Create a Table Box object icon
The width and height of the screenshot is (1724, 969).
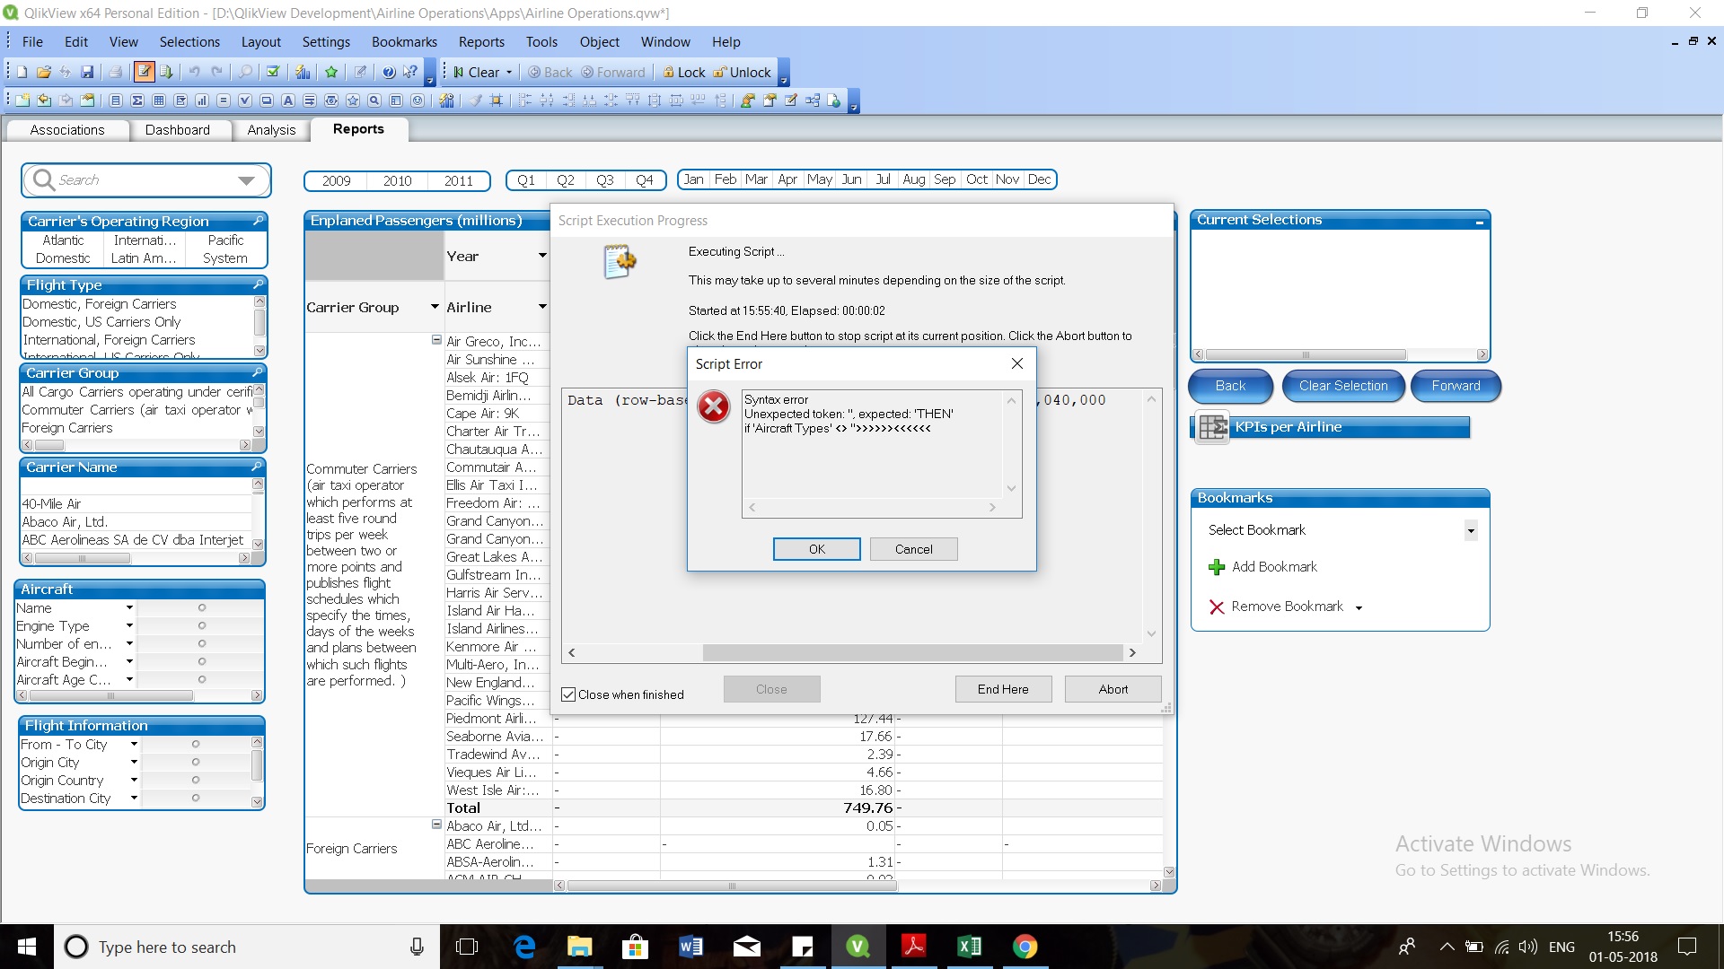159,100
